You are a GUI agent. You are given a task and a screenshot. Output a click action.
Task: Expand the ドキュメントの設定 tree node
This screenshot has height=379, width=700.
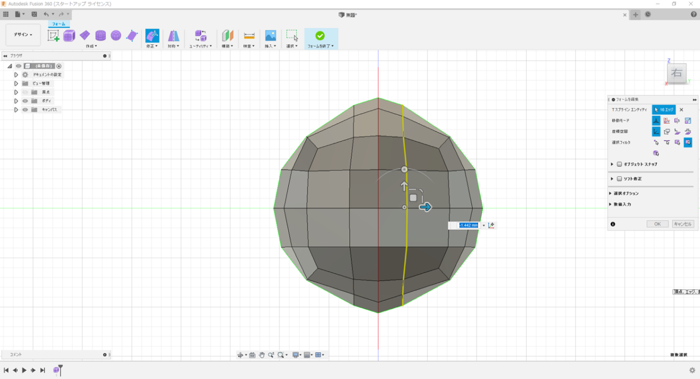pos(16,75)
